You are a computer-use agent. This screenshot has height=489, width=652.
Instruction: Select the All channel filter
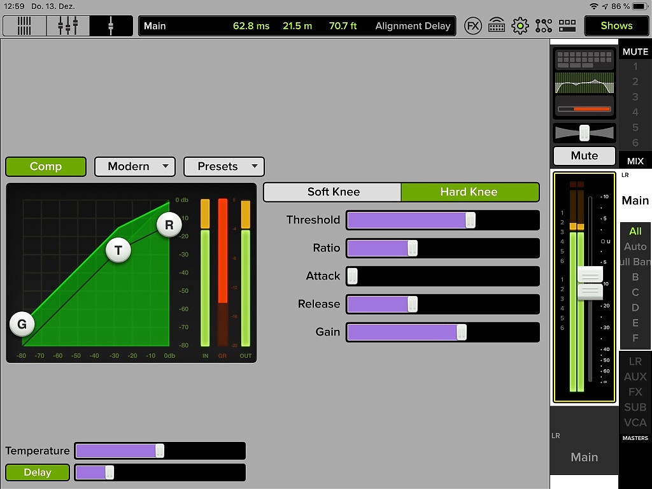635,231
